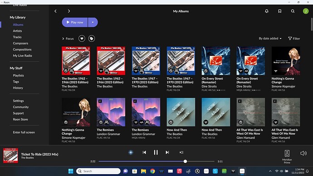Image resolution: width=313 pixels, height=176 pixels.
Task: Click Glen Hansard under the FLAC 96/24 album
Action: [245, 138]
